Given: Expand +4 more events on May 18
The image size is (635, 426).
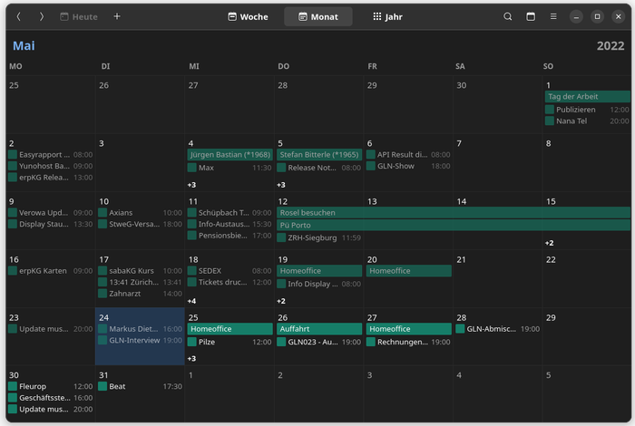Looking at the screenshot, I should pos(191,301).
